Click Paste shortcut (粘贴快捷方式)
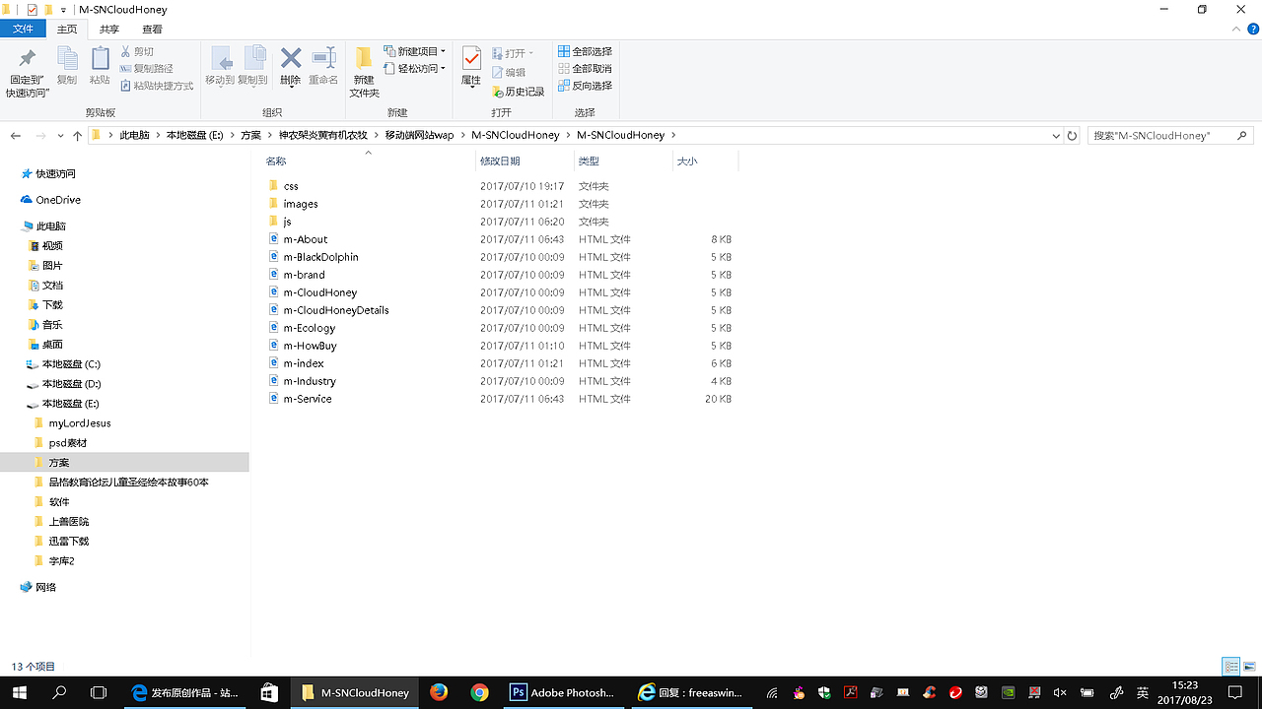Viewport: 1262px width, 709px height. click(156, 86)
